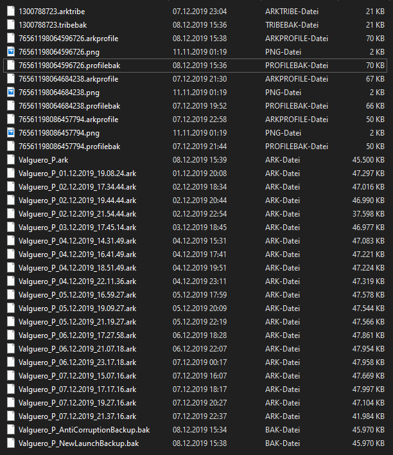The image size is (393, 455).
Task: Select Valguero_P_07.12.2019_21.37.16.ark file
Action: 77,416
